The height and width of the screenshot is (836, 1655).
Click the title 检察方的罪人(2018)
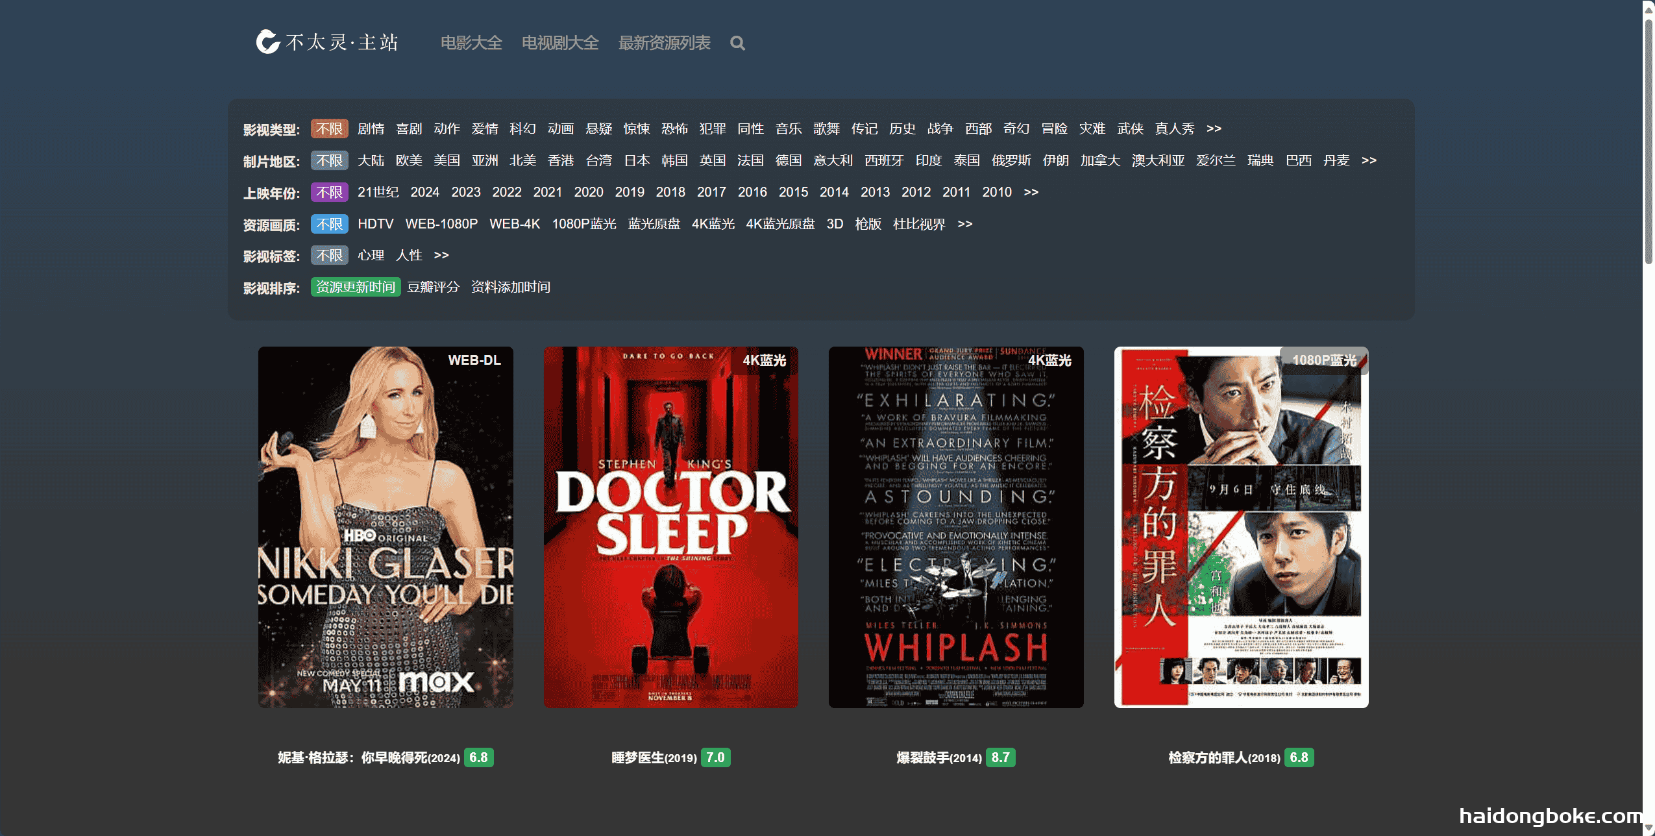(1224, 757)
